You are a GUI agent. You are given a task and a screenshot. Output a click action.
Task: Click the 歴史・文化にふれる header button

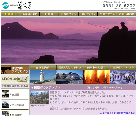coord(69,67)
